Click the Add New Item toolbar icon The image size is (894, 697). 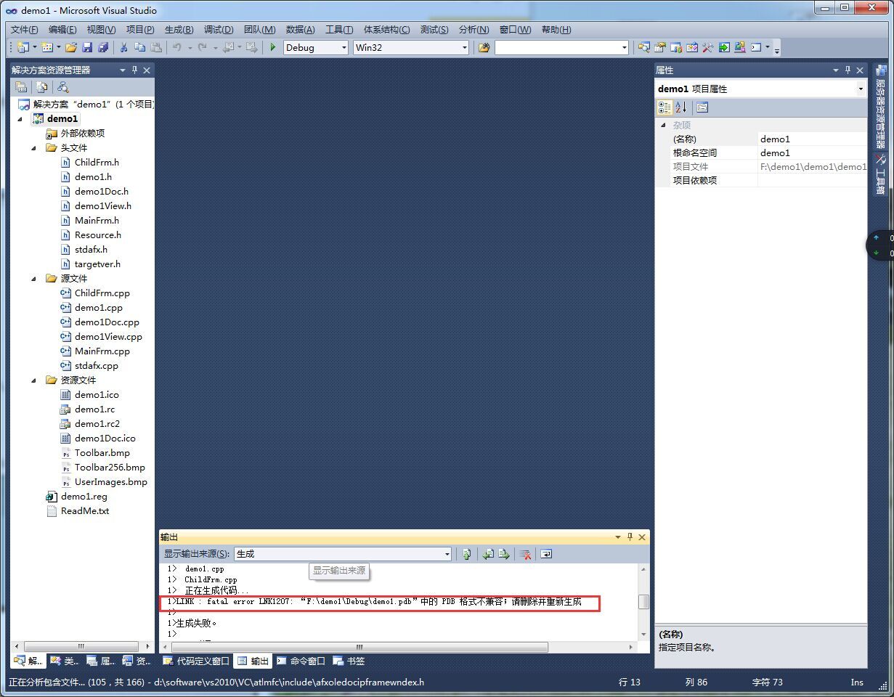(x=47, y=47)
